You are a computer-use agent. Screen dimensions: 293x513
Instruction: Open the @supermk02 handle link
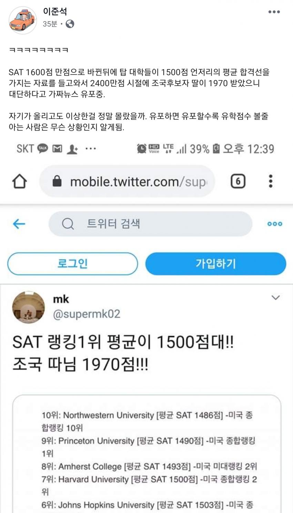click(87, 314)
